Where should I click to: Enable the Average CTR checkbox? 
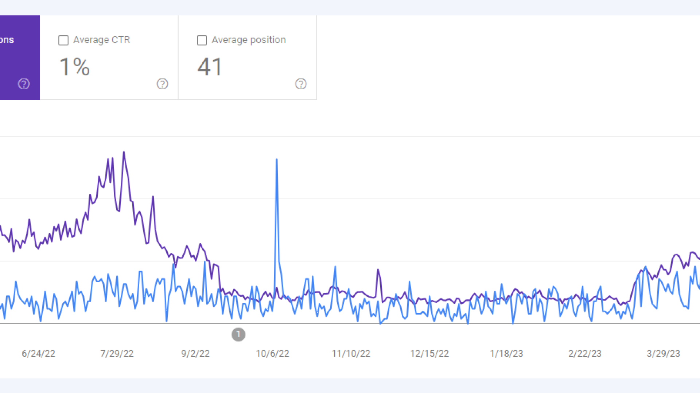[x=63, y=40]
